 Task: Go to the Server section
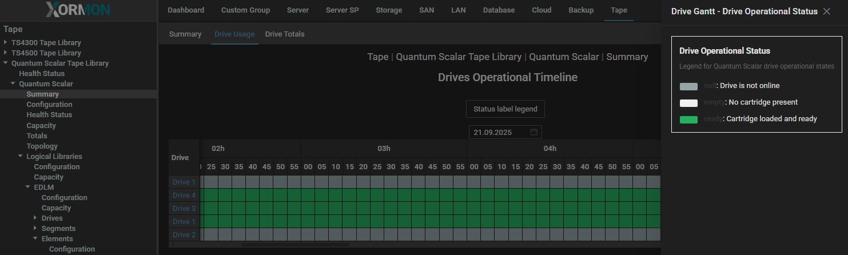point(298,10)
